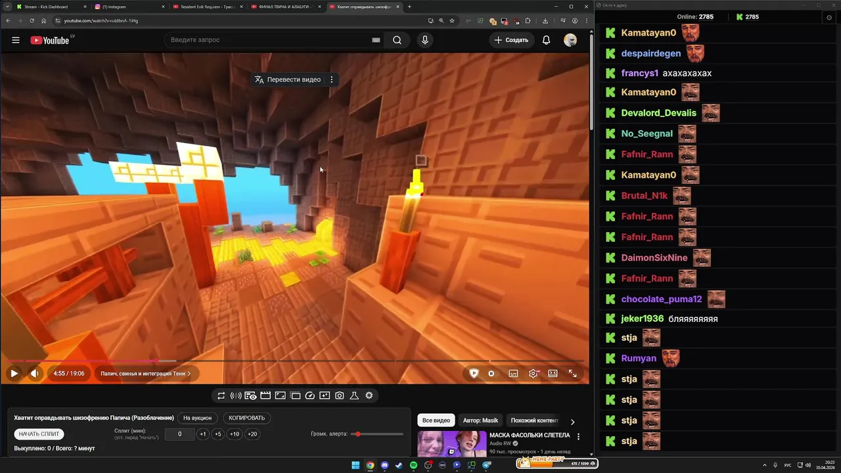Add +5 minutes to the split
Viewport: 841px width, 473px height.
[x=218, y=434]
